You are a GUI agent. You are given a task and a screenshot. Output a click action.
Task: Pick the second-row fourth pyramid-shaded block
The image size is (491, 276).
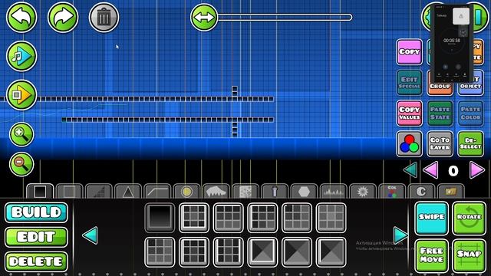coord(262,252)
